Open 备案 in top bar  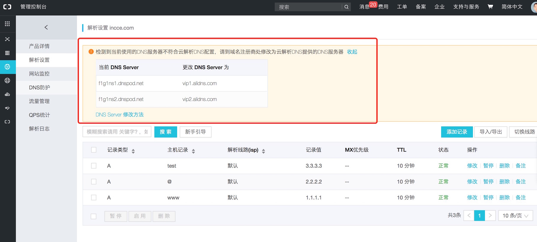coord(421,7)
